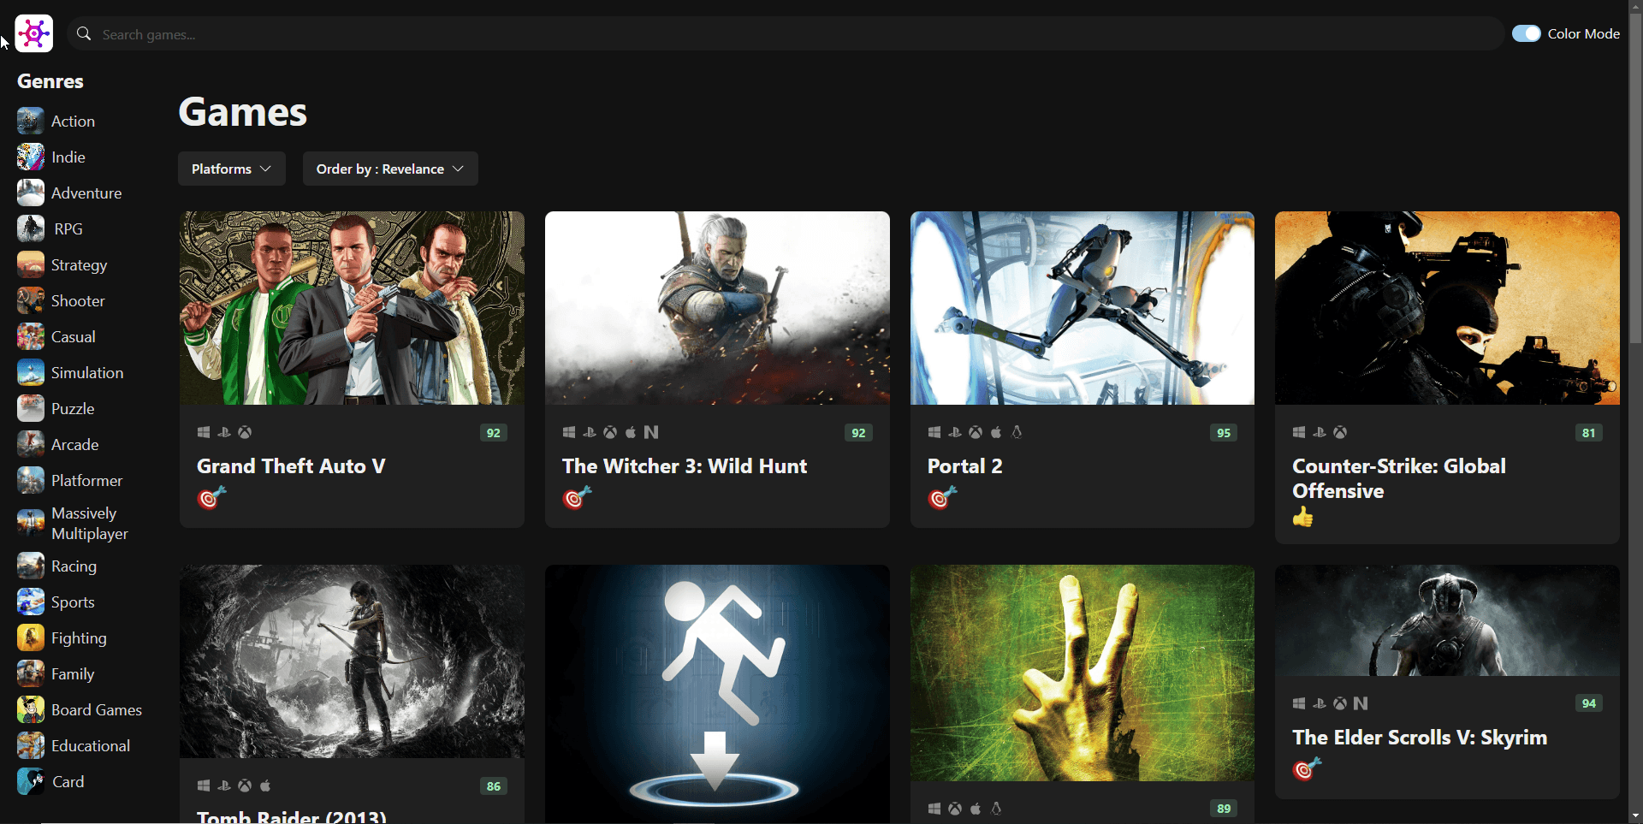Toggle the Color Mode switch
This screenshot has width=1643, height=824.
(x=1527, y=33)
